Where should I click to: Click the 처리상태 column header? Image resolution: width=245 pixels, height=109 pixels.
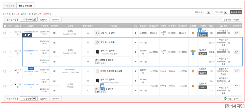coord(203,26)
